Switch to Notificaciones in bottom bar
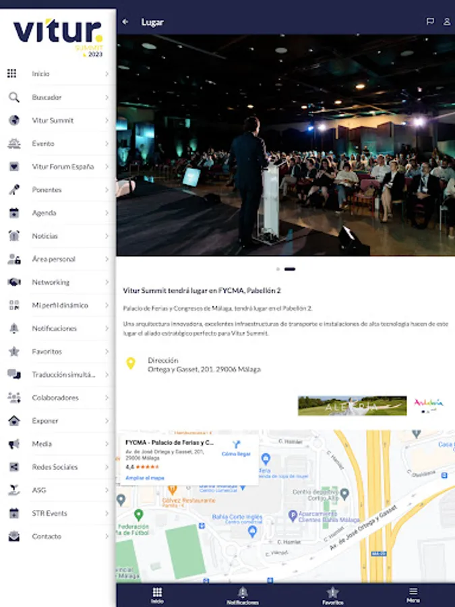 point(243,596)
